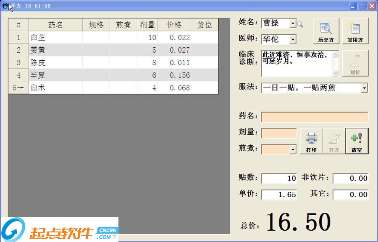
Task: Click the 单价 unit price field showing 1.65
Action: click(279, 194)
